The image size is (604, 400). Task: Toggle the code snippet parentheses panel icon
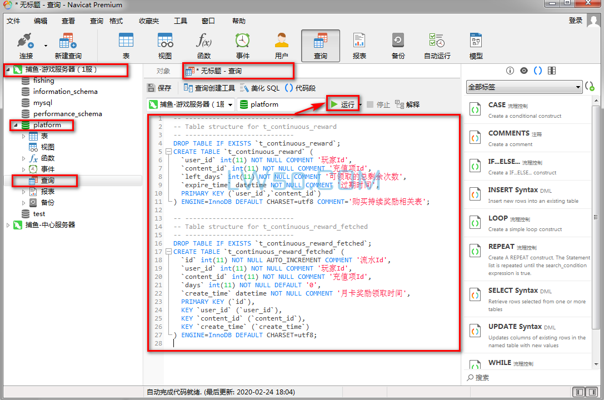point(538,71)
